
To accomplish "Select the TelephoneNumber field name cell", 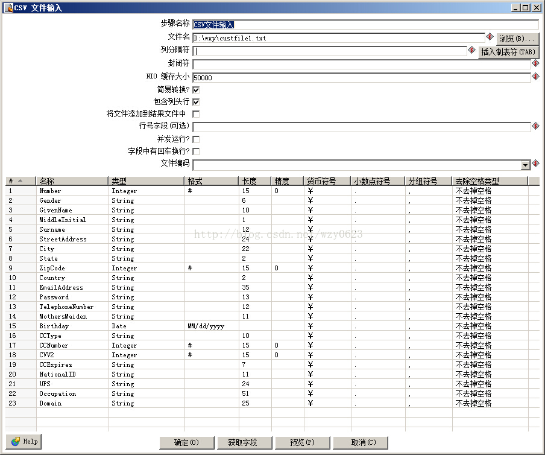I will (72, 307).
